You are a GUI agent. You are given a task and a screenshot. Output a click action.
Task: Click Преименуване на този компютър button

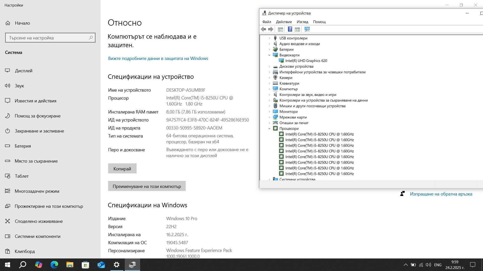click(147, 186)
